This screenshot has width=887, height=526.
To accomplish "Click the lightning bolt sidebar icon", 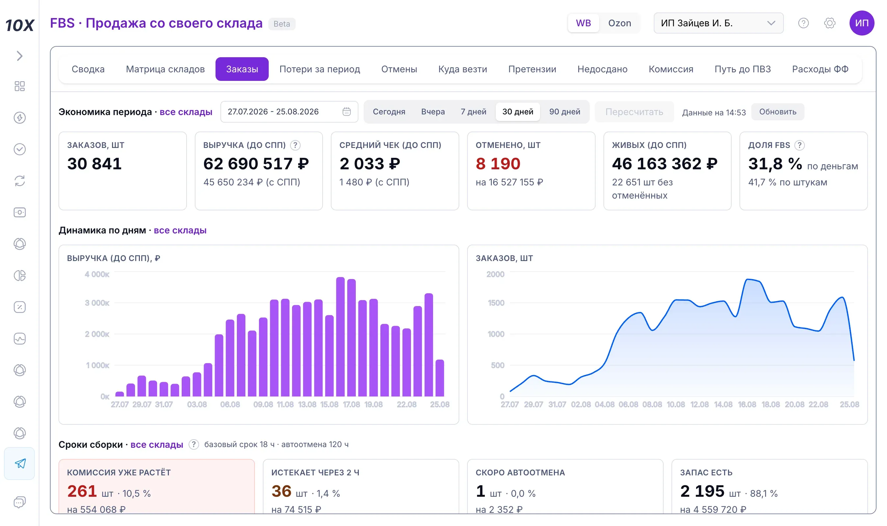I will click(19, 118).
